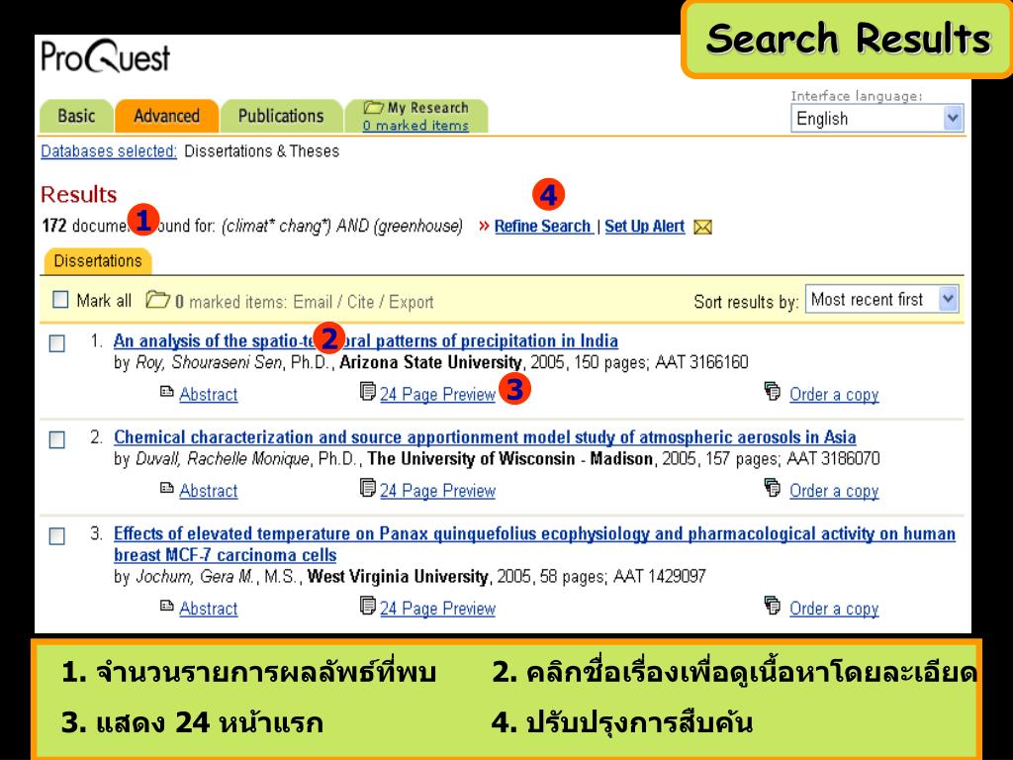Screen dimensions: 1013x760
Task: Click the Set Up Alert link
Action: click(x=644, y=227)
